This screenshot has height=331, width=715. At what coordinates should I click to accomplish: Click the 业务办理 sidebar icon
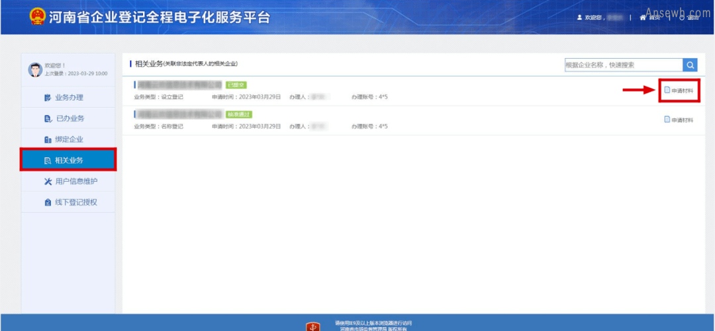coord(48,98)
